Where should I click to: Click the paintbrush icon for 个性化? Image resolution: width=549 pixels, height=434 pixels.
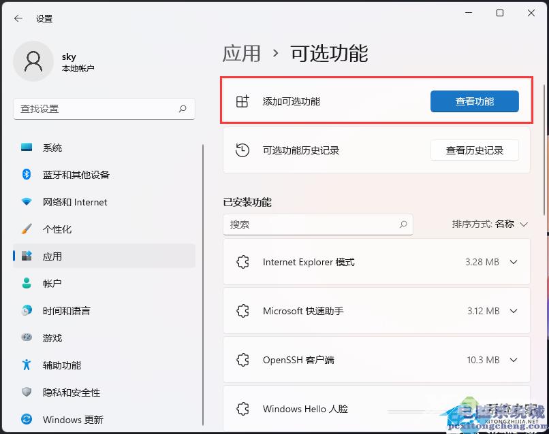click(x=27, y=229)
